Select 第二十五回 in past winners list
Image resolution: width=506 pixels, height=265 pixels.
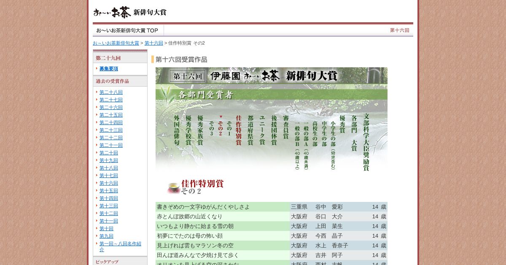coord(111,115)
